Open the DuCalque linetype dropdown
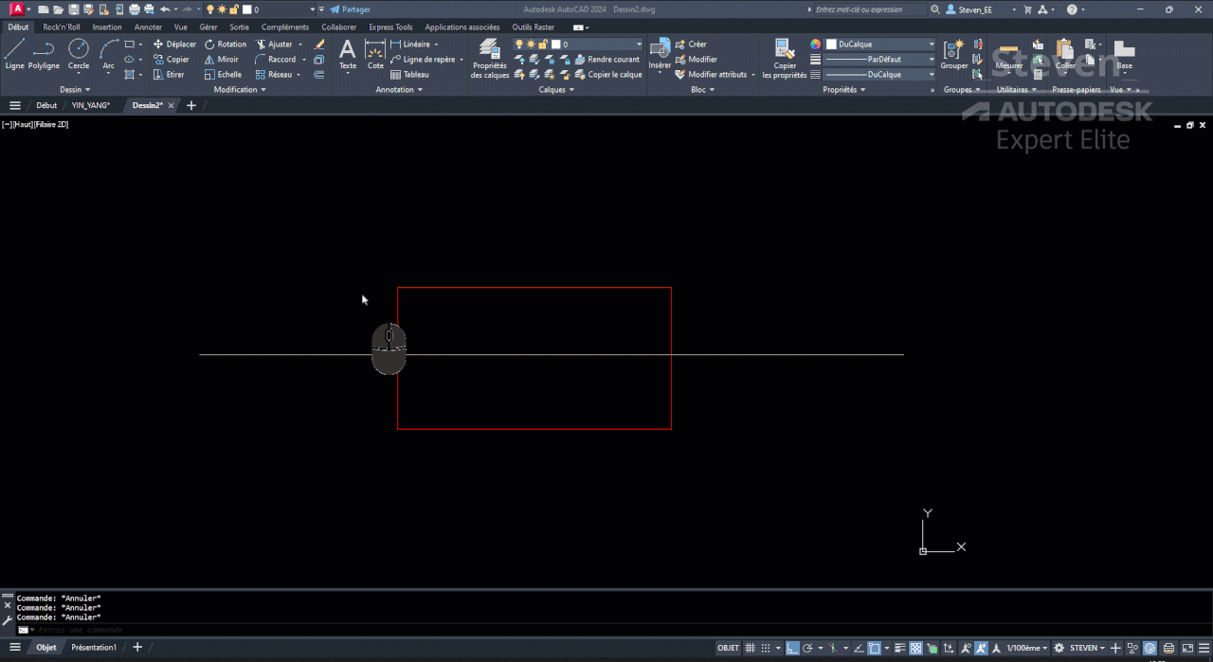This screenshot has width=1213, height=662. (880, 75)
